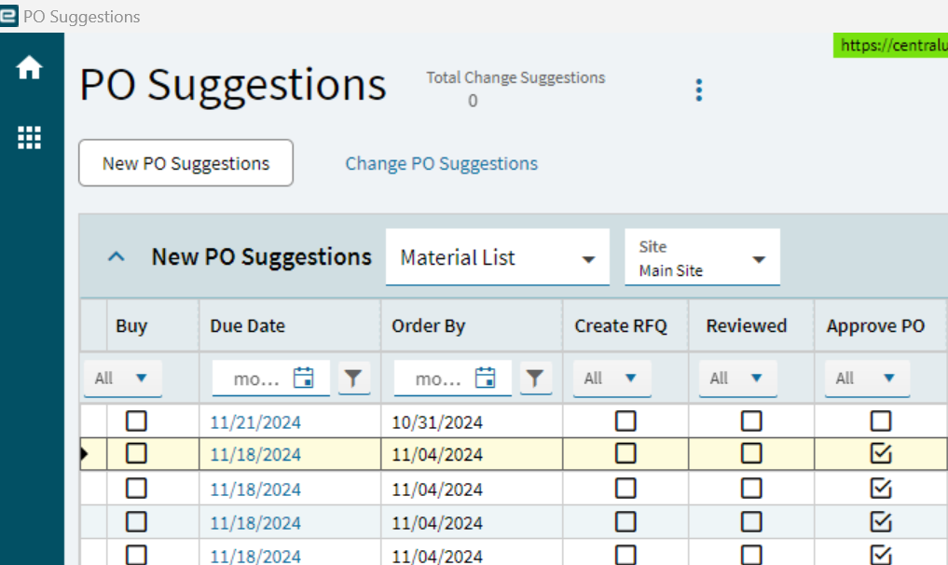Switch to Change PO Suggestions tab
The image size is (948, 565).
tap(441, 163)
